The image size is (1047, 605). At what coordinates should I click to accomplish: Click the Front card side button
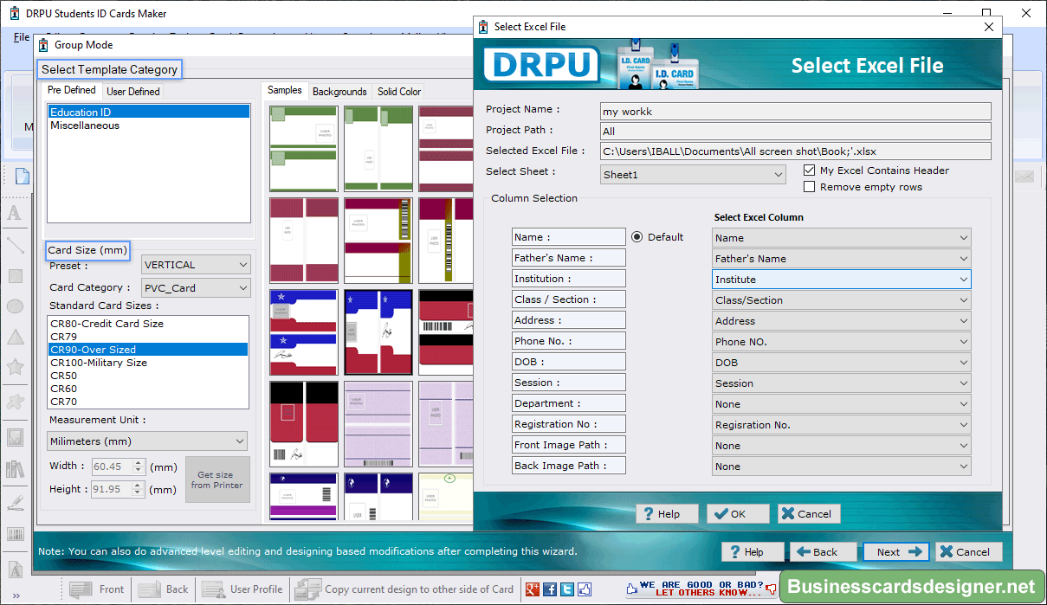97,589
